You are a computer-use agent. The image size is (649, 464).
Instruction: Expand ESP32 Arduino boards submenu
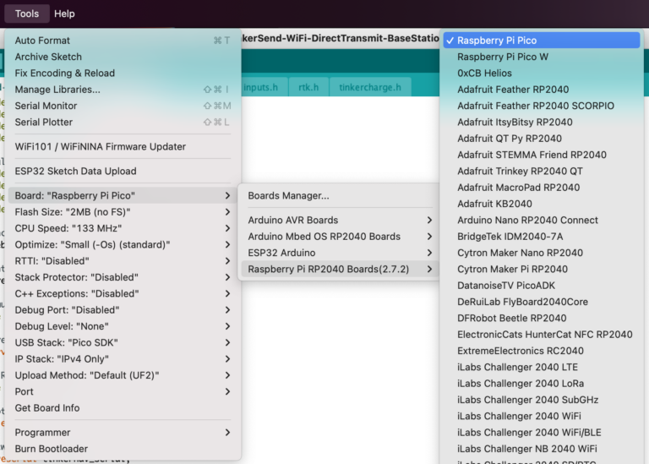tap(340, 253)
